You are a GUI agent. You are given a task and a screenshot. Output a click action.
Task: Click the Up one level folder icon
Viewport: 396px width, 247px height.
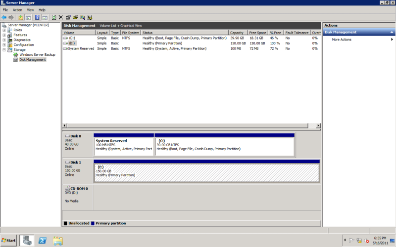point(20,17)
